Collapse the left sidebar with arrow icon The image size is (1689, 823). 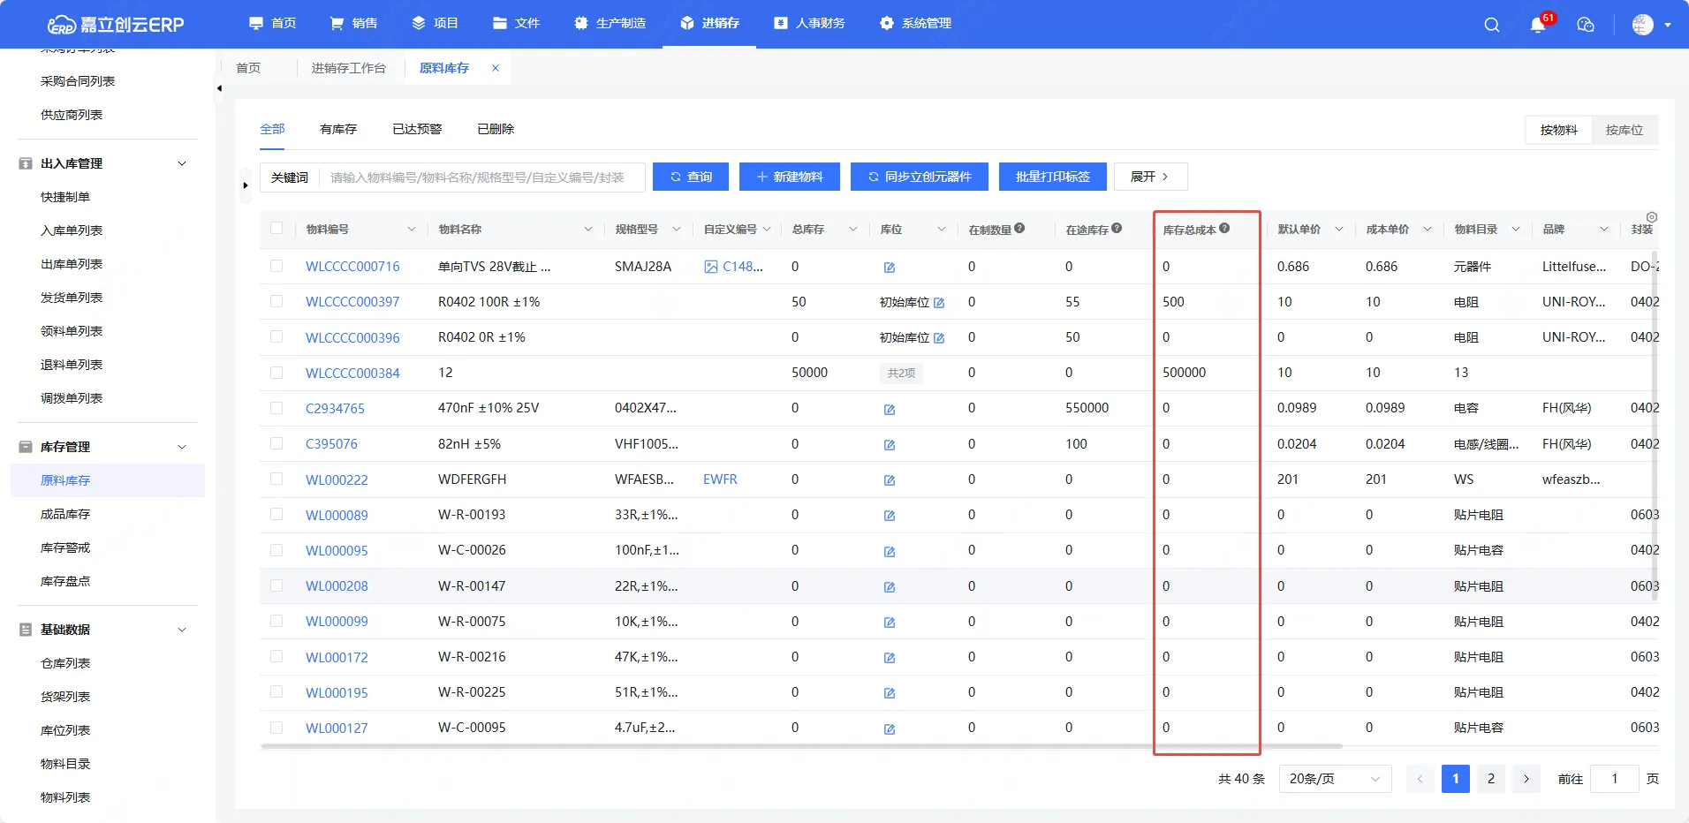(219, 88)
